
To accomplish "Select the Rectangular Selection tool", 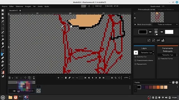I will [3, 11].
